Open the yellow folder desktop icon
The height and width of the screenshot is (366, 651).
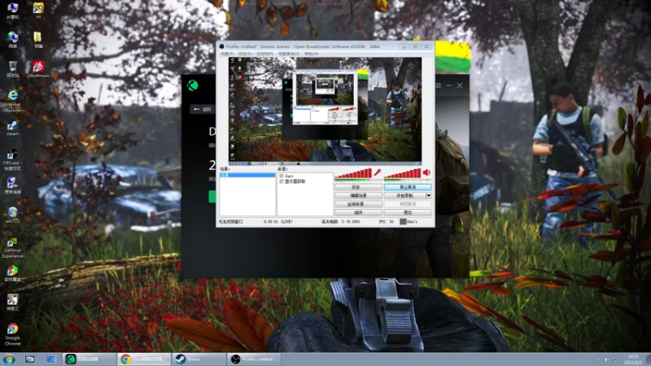[38, 40]
